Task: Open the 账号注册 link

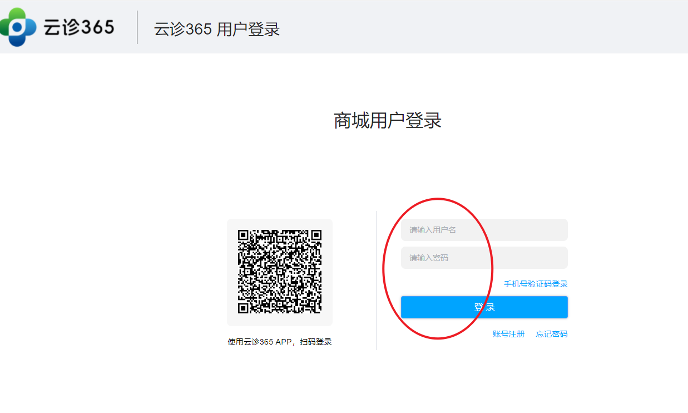Action: 508,334
